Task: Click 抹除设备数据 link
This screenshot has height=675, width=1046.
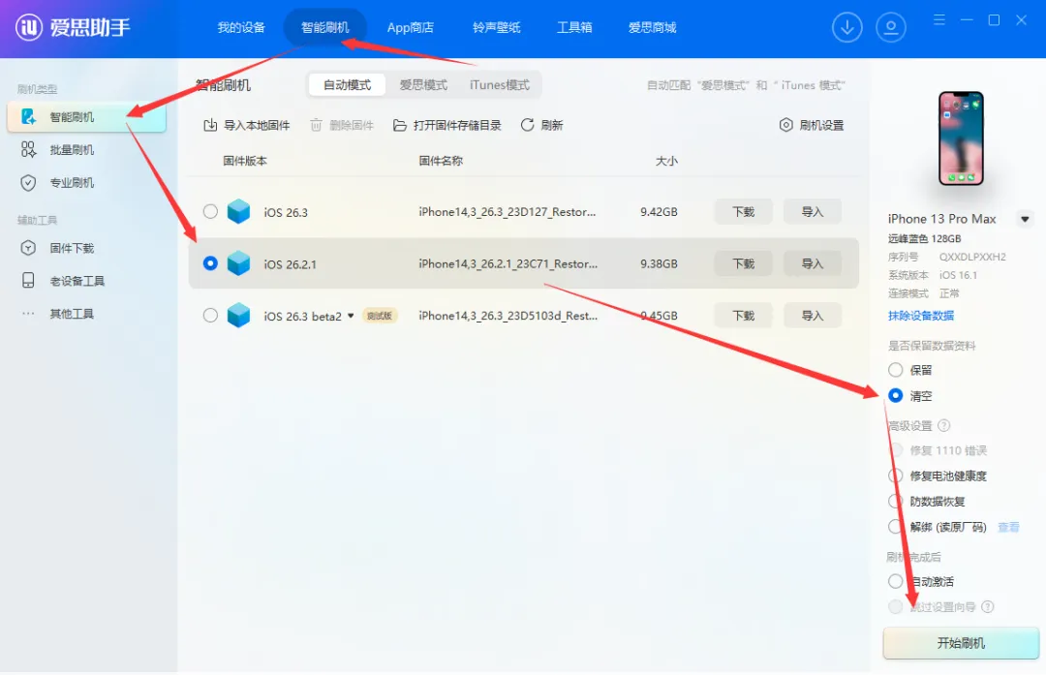Action: (921, 316)
